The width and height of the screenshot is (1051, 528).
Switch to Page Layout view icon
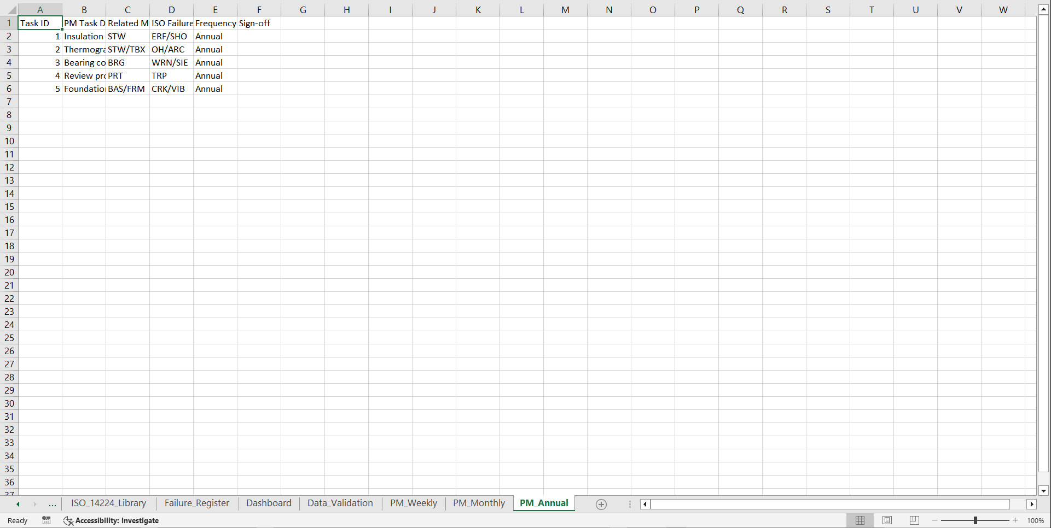pyautogui.click(x=887, y=520)
